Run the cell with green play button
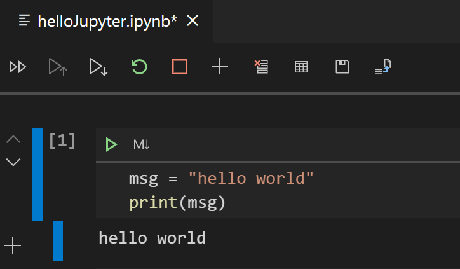Image resolution: width=460 pixels, height=269 pixels. [x=111, y=145]
